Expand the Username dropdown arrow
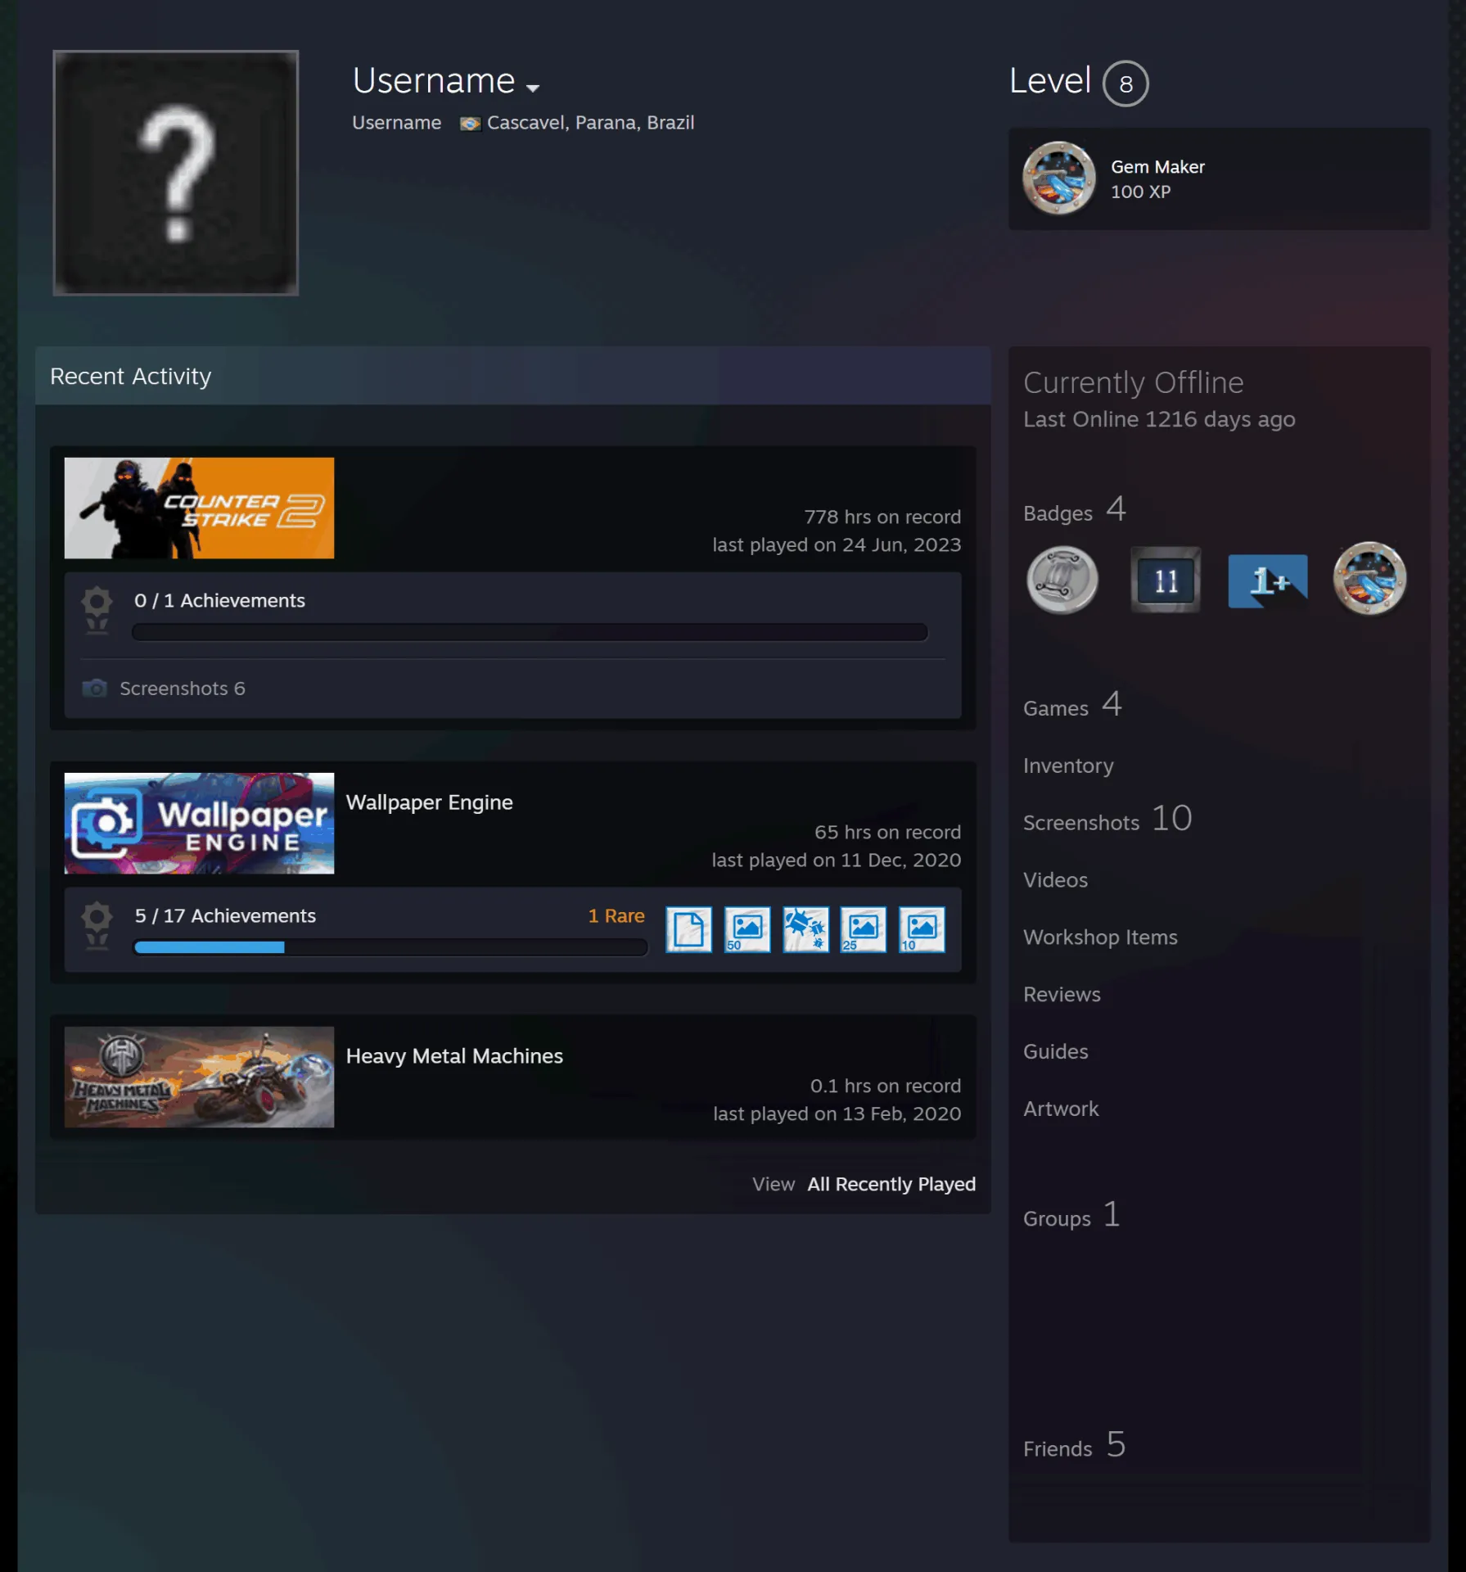 click(533, 88)
